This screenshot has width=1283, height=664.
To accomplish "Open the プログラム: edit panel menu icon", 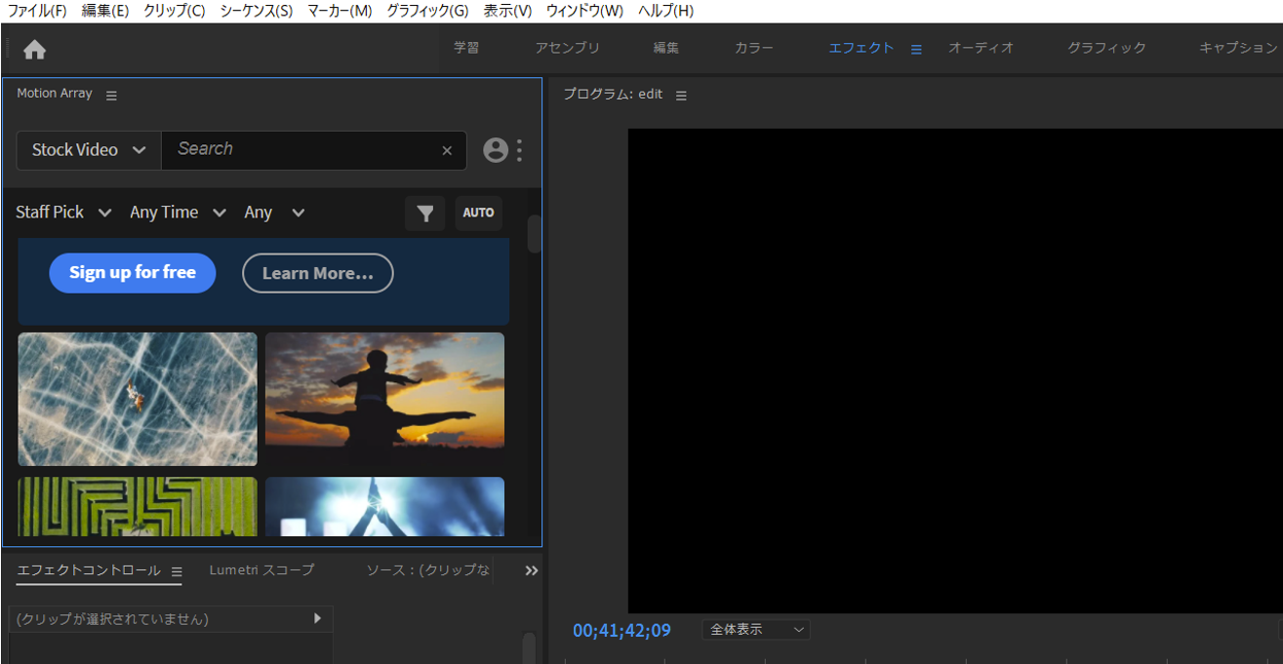I will 681,94.
